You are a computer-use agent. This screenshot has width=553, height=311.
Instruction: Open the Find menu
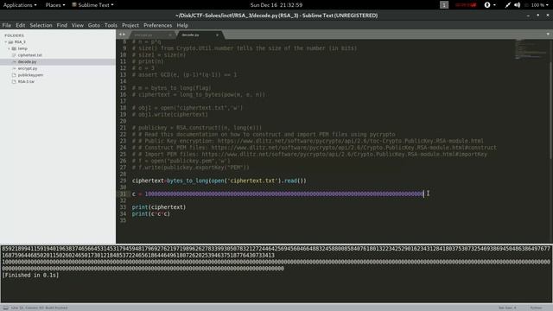(x=61, y=25)
